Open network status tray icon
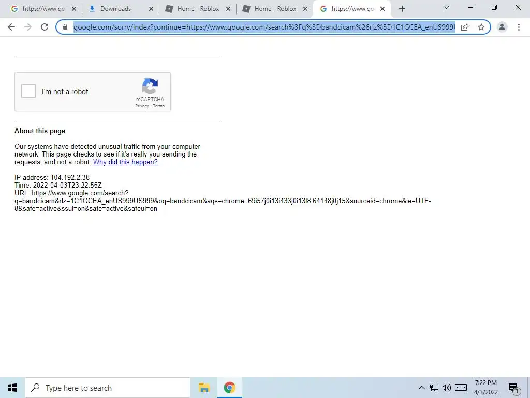Viewport: 530px width, 398px height. click(x=434, y=388)
